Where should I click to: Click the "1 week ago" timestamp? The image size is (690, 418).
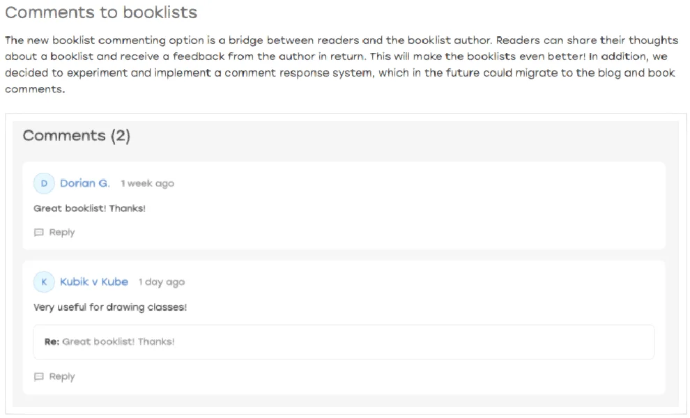148,183
